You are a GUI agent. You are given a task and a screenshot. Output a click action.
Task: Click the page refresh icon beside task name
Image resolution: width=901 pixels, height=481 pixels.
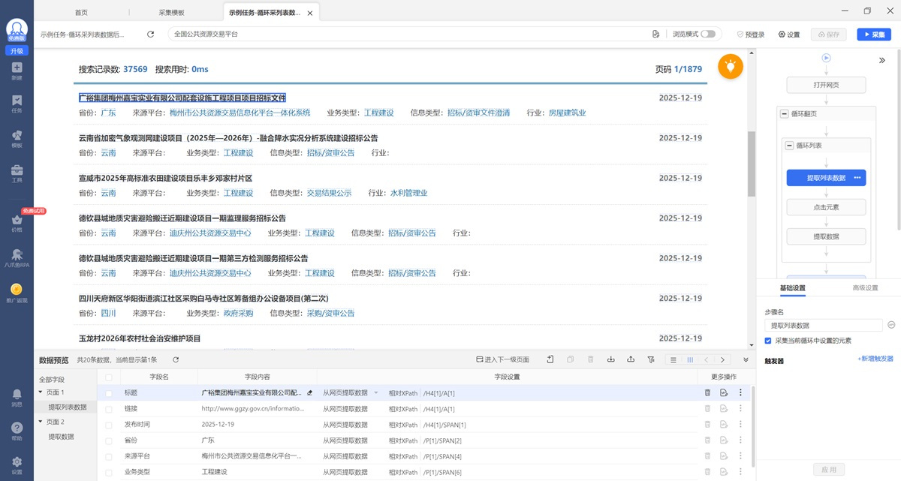point(150,35)
